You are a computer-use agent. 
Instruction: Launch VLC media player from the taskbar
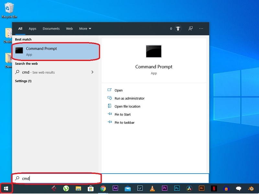152,188
